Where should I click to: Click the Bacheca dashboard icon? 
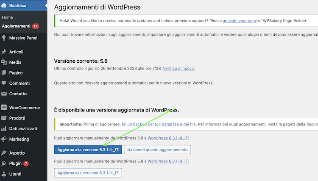pos(4,6)
